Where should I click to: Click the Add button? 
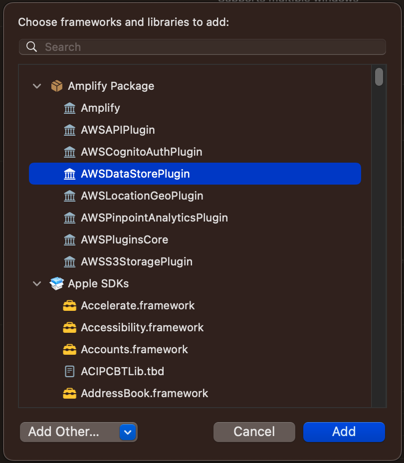(x=344, y=432)
